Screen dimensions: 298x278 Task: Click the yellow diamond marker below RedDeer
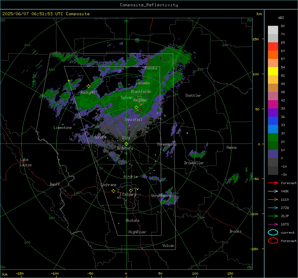coord(136,107)
